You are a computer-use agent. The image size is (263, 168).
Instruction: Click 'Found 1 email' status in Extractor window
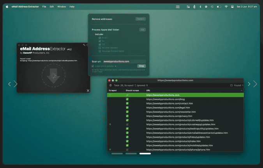pos(25,59)
